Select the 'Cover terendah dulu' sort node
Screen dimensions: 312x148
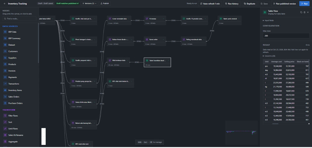point(119,20)
